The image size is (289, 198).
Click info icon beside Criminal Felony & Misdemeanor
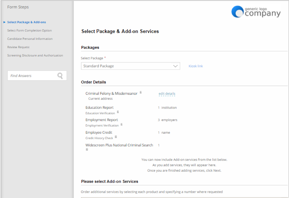(141, 92)
